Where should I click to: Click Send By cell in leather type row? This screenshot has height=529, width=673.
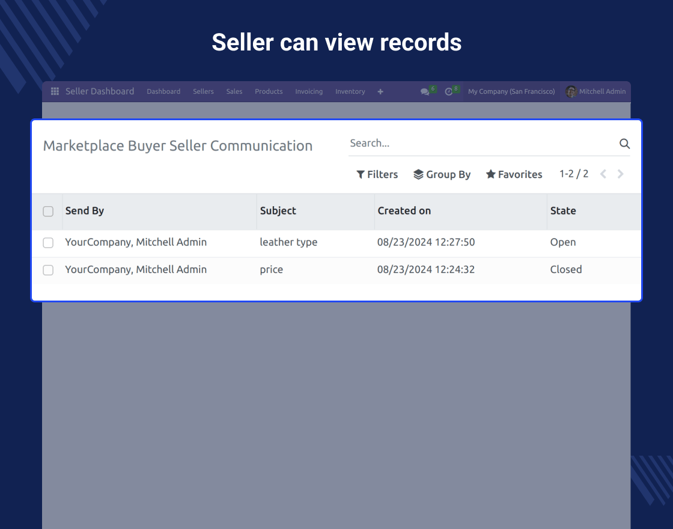pos(136,242)
